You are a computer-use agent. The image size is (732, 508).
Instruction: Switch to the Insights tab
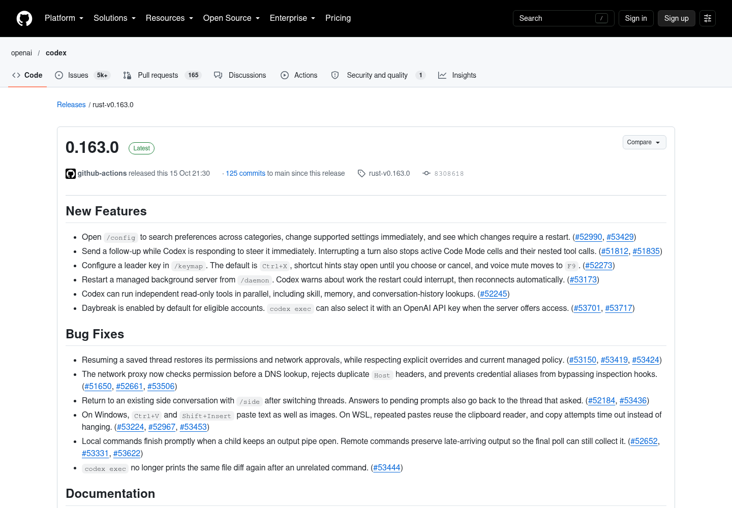(x=457, y=75)
